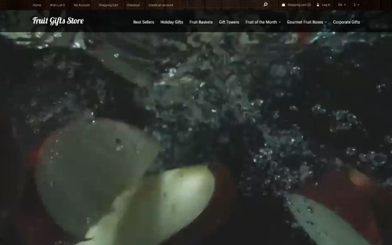Screen dimensions: 392x245
Task: Expand the Gourmet Fruit Boxes menu
Action: (x=306, y=22)
